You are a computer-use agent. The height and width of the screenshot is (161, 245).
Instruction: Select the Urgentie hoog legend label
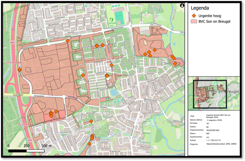click(210, 16)
